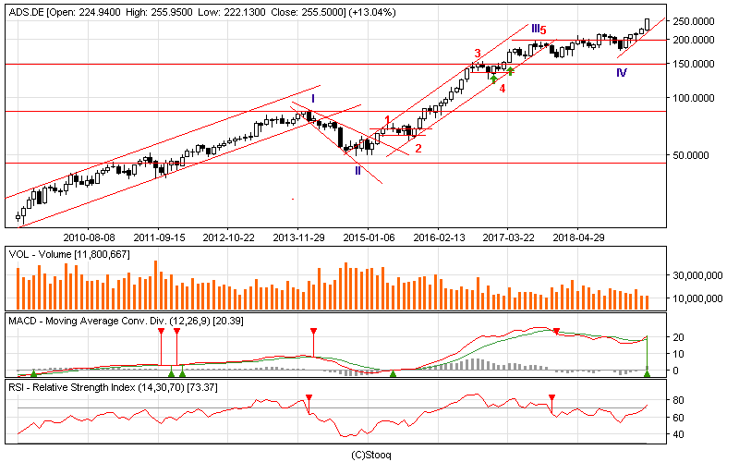Select the 250.0000 price axis label
The height and width of the screenshot is (462, 739).
[694, 21]
